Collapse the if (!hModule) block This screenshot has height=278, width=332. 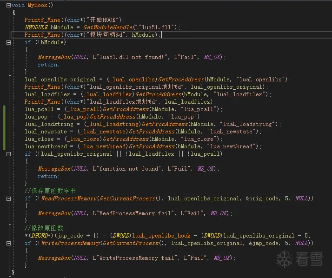pyautogui.click(x=8, y=43)
